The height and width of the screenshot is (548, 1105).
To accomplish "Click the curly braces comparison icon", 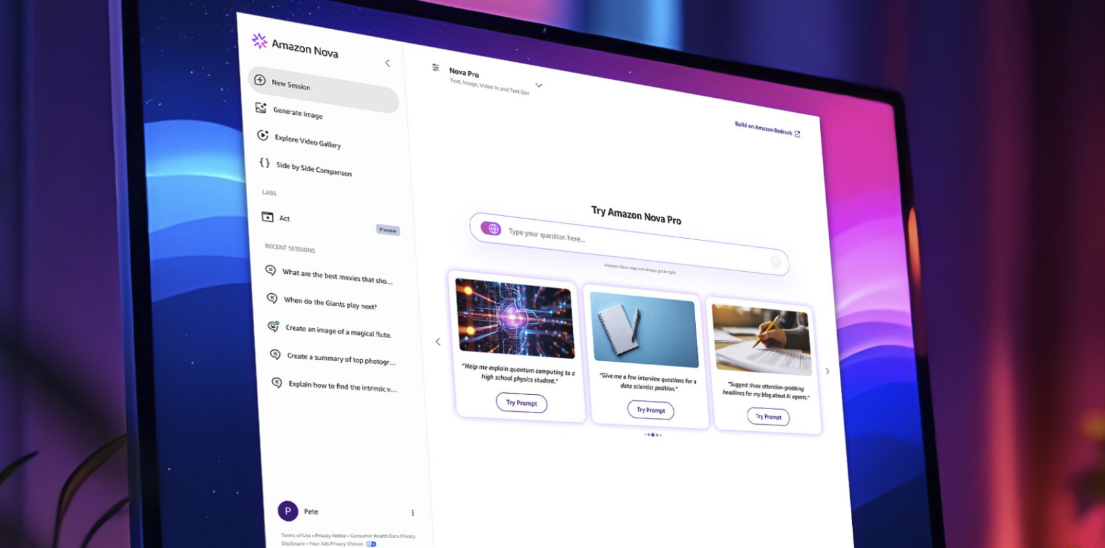I will point(265,163).
